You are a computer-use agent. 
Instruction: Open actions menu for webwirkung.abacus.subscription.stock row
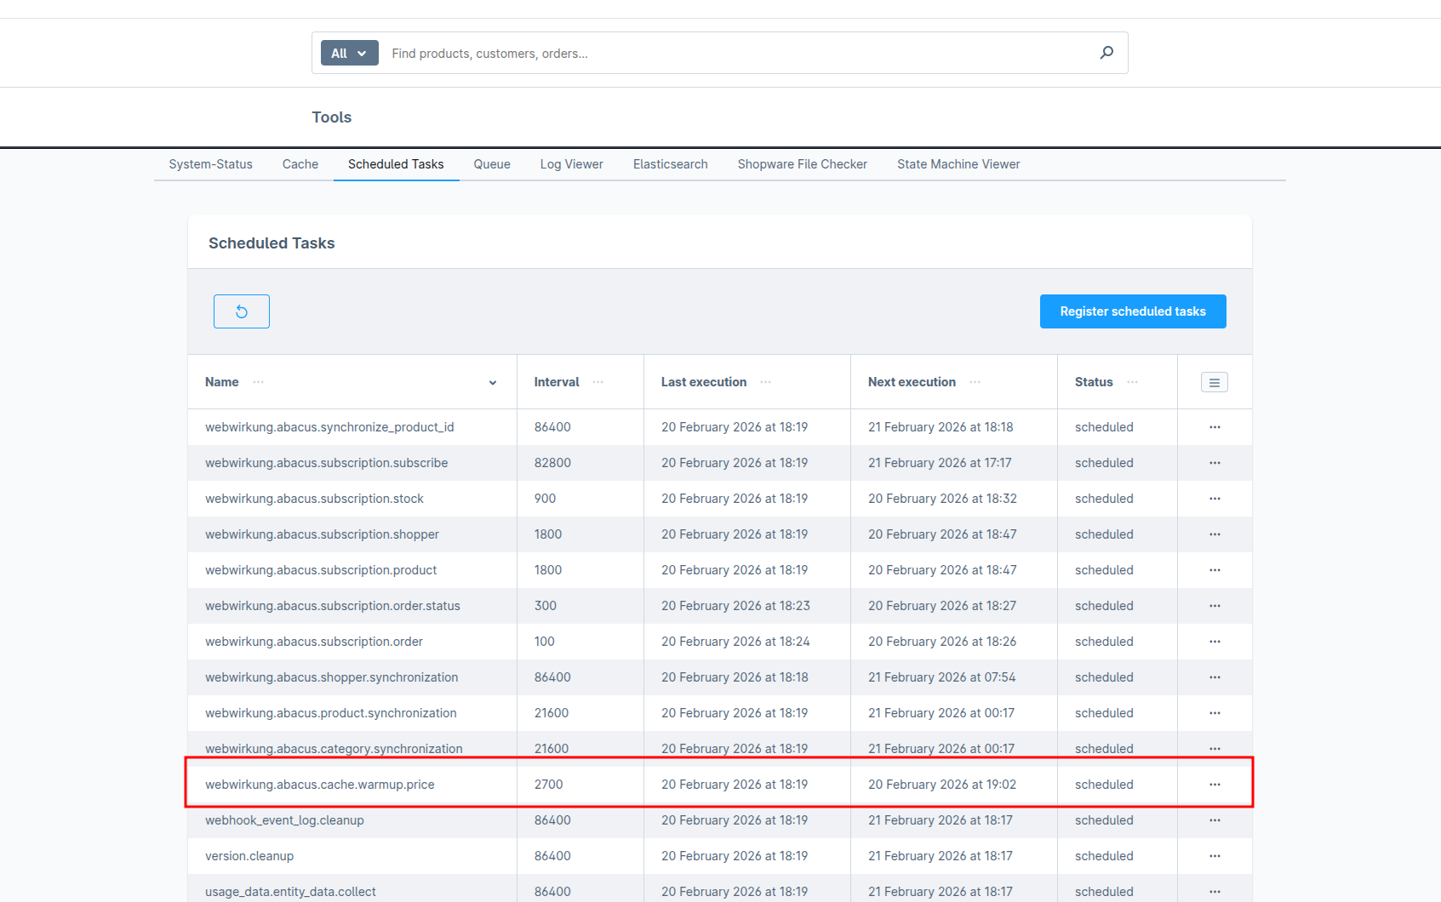(x=1214, y=499)
